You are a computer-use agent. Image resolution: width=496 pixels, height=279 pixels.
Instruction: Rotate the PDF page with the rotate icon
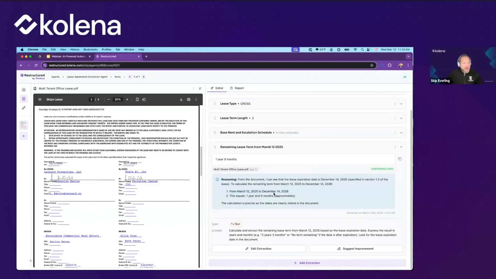click(x=144, y=99)
